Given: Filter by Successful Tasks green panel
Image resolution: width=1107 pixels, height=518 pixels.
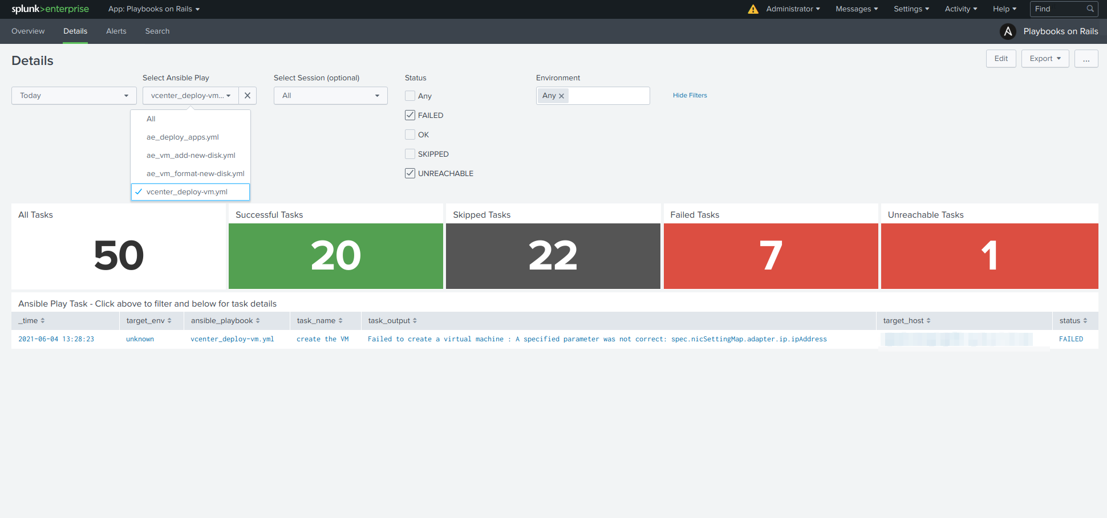Looking at the screenshot, I should (336, 256).
